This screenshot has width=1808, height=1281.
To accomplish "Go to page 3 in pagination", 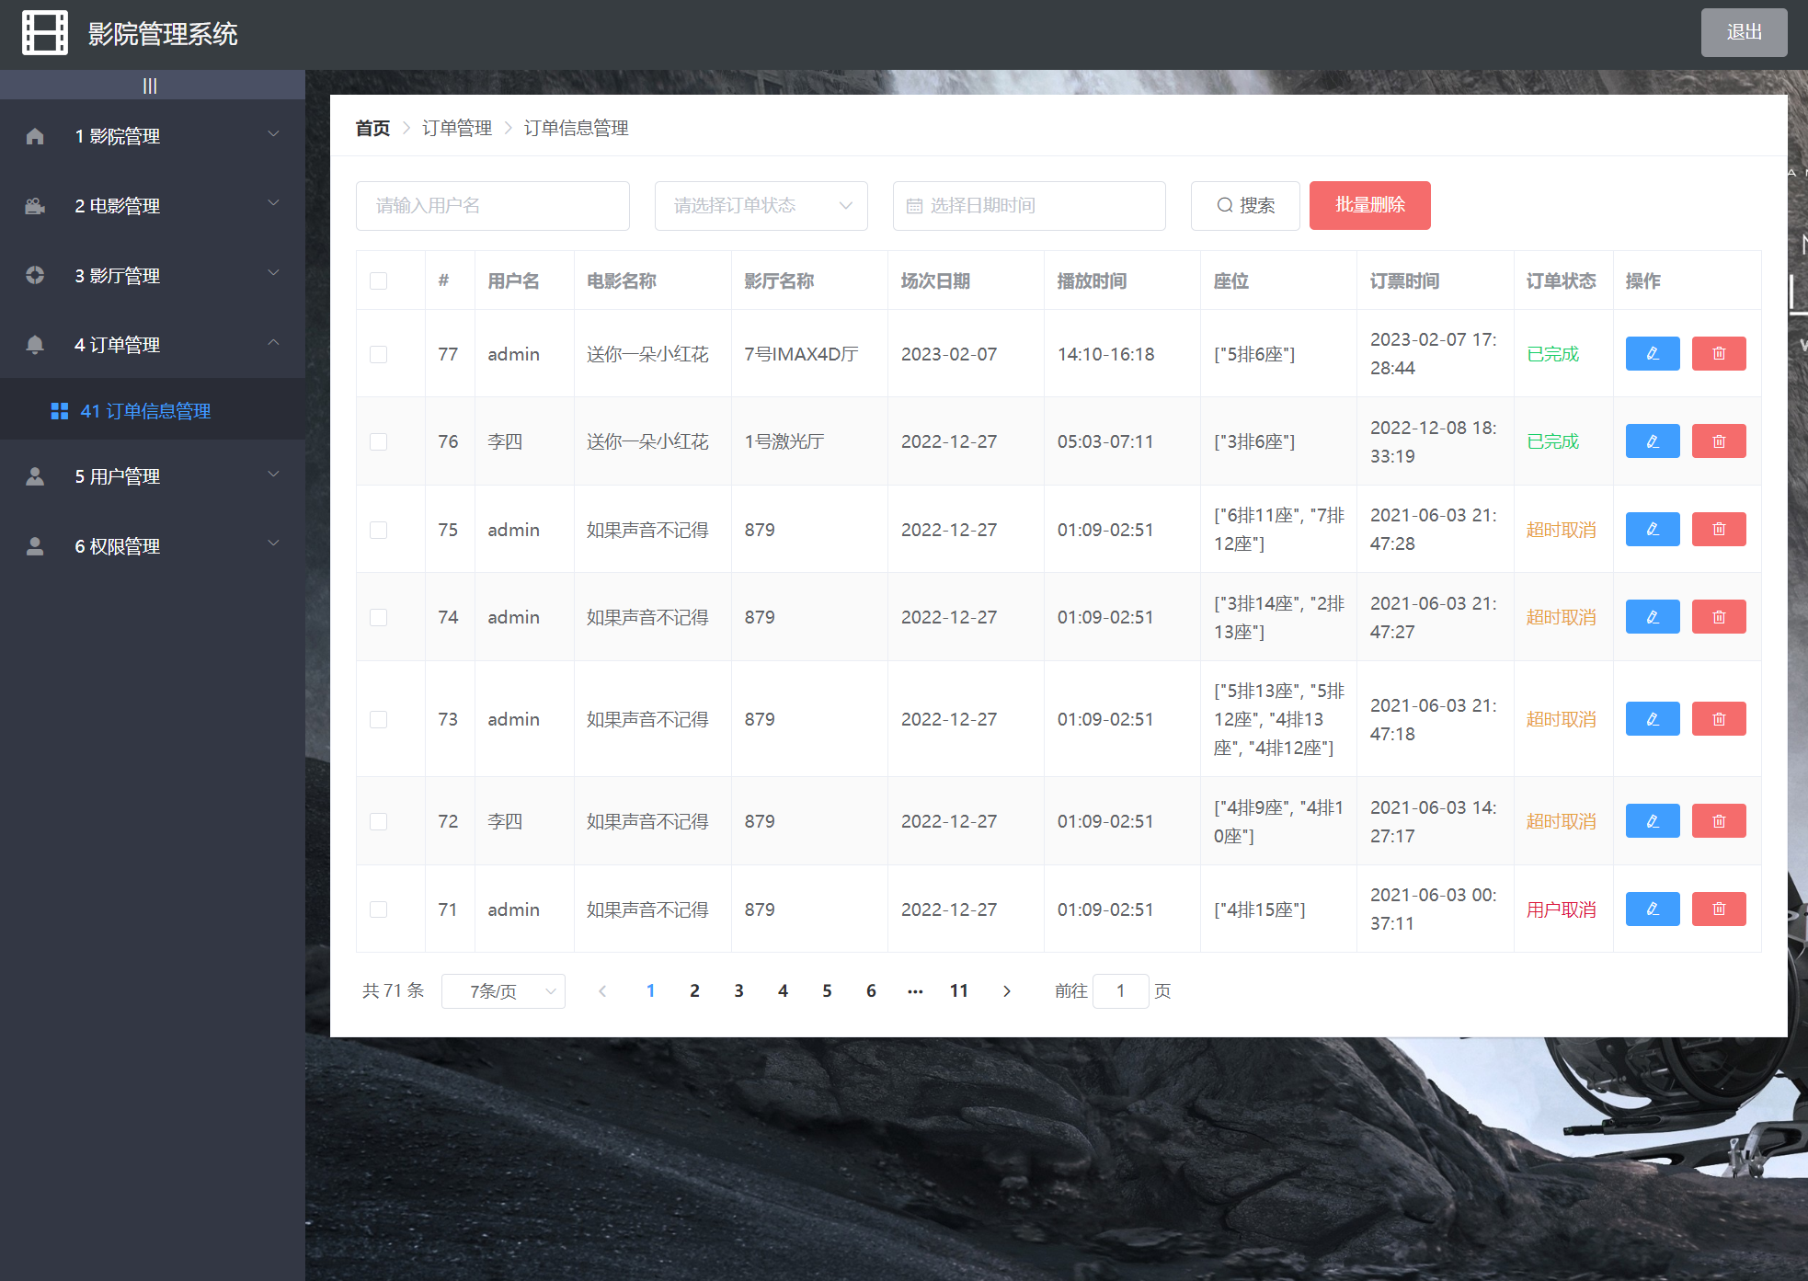I will 738,991.
